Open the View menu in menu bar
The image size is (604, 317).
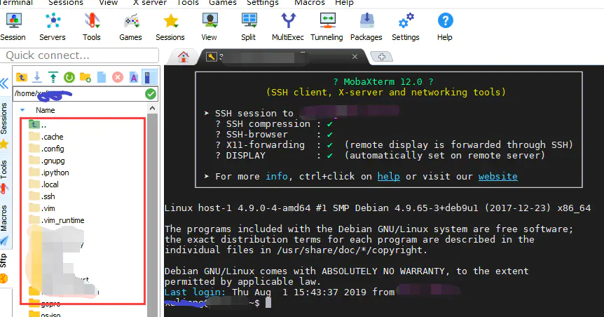coord(108,3)
